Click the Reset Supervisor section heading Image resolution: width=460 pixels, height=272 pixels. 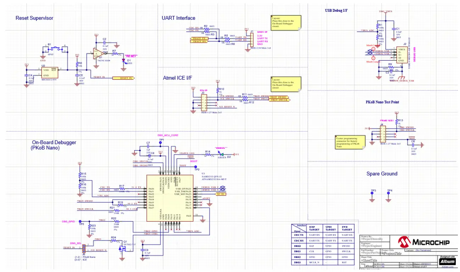point(34,18)
